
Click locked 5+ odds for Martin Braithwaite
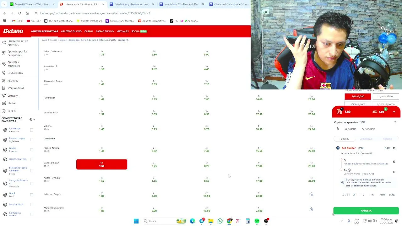click(311, 209)
